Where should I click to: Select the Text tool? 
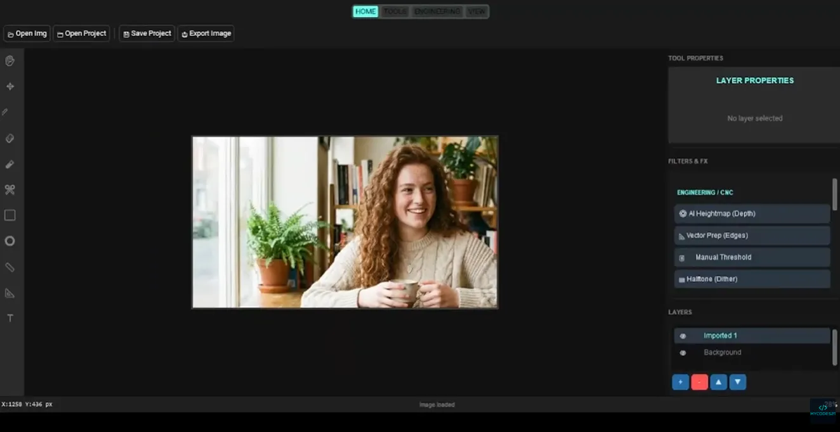pos(10,318)
